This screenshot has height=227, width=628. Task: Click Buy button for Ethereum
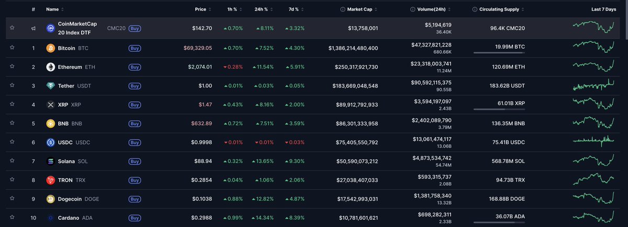pos(135,67)
